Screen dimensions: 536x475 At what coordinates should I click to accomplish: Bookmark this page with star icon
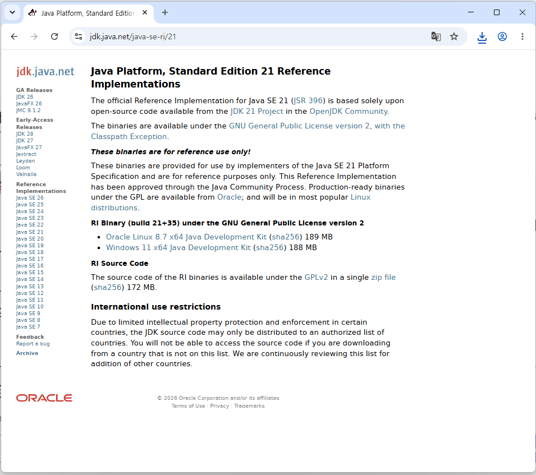click(x=454, y=36)
